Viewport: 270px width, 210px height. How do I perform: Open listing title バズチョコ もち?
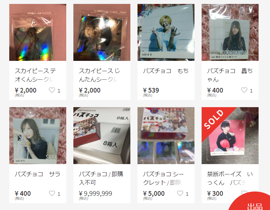pos(166,71)
